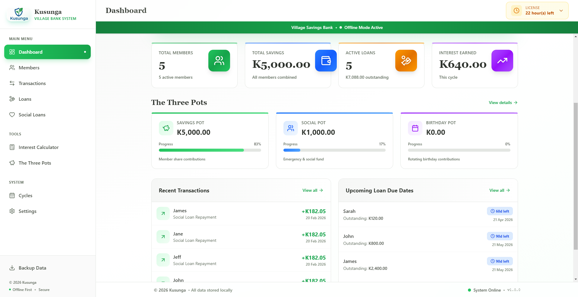Click the Kusunga logo in sidebar

19,14
